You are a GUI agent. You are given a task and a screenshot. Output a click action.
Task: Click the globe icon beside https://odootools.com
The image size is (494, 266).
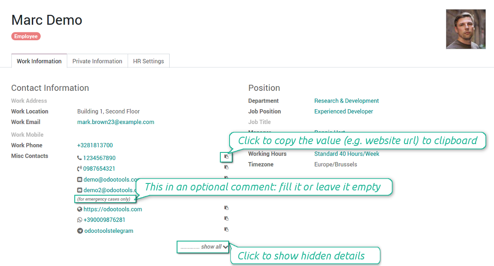(x=80, y=209)
